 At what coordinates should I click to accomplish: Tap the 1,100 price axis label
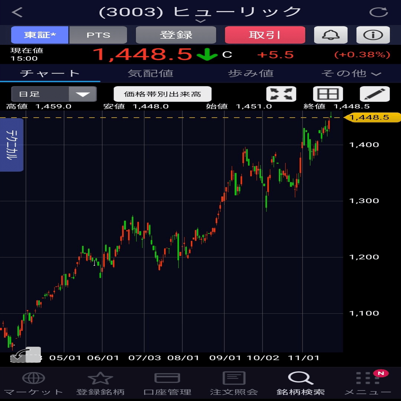point(364,313)
